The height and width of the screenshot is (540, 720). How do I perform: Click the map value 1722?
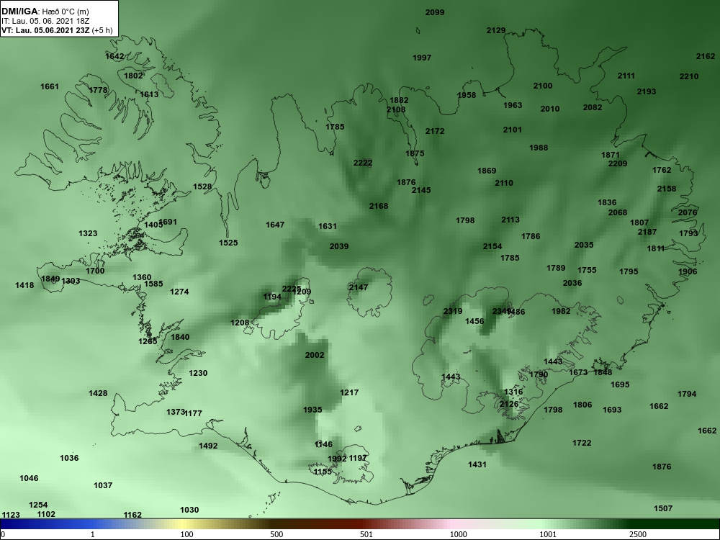pos(582,443)
